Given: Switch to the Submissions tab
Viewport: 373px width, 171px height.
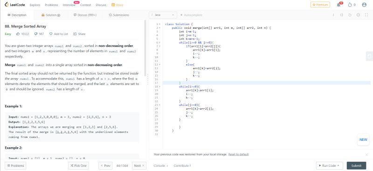Looking at the screenshot, I should (x=119, y=15).
